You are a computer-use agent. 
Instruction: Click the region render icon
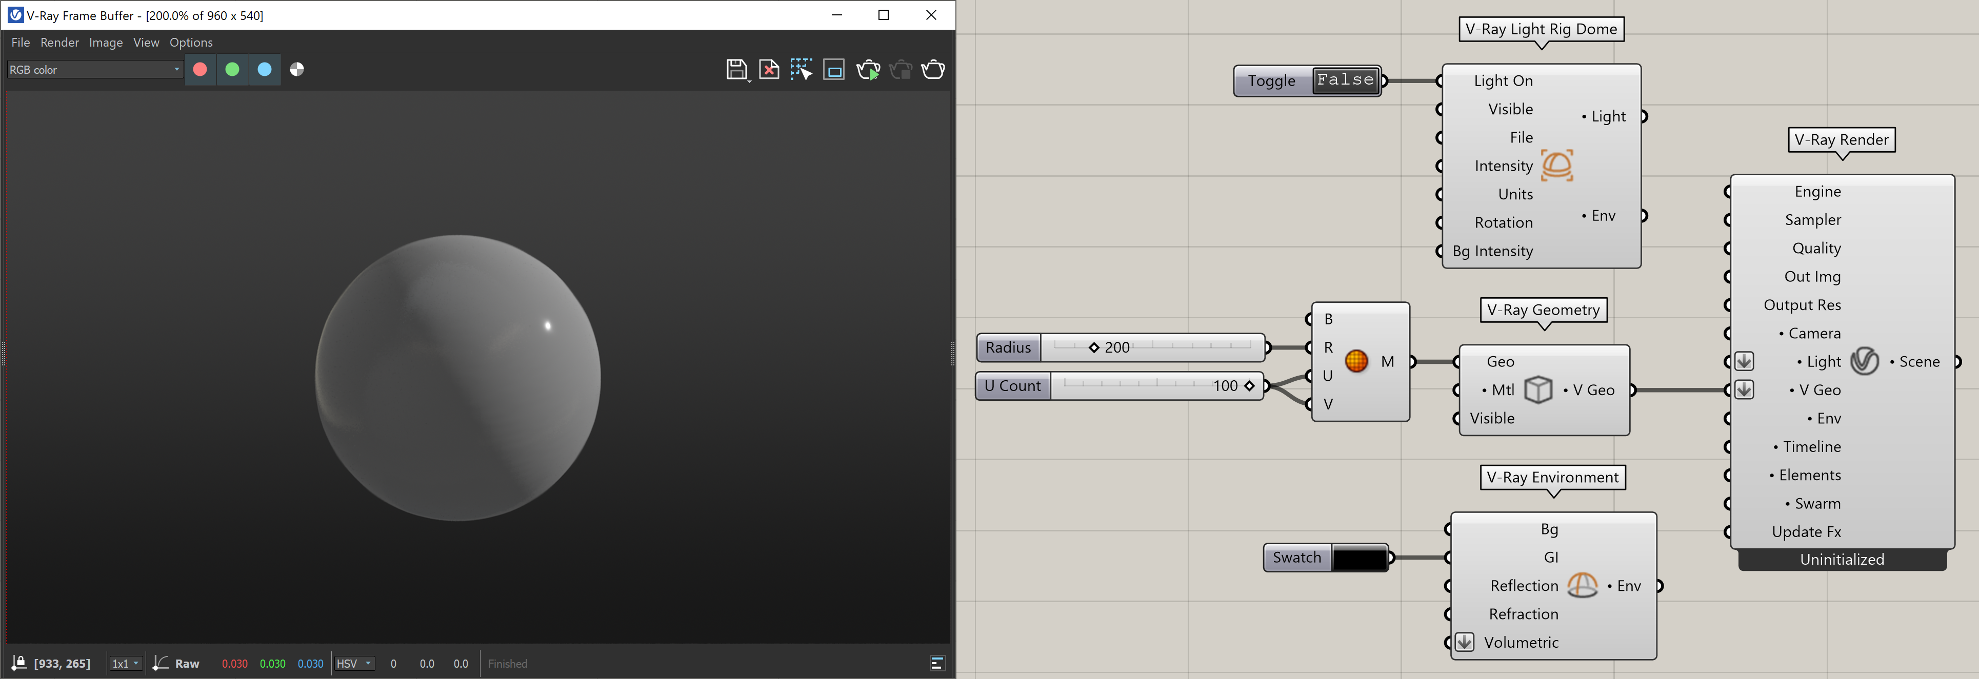pyautogui.click(x=834, y=71)
